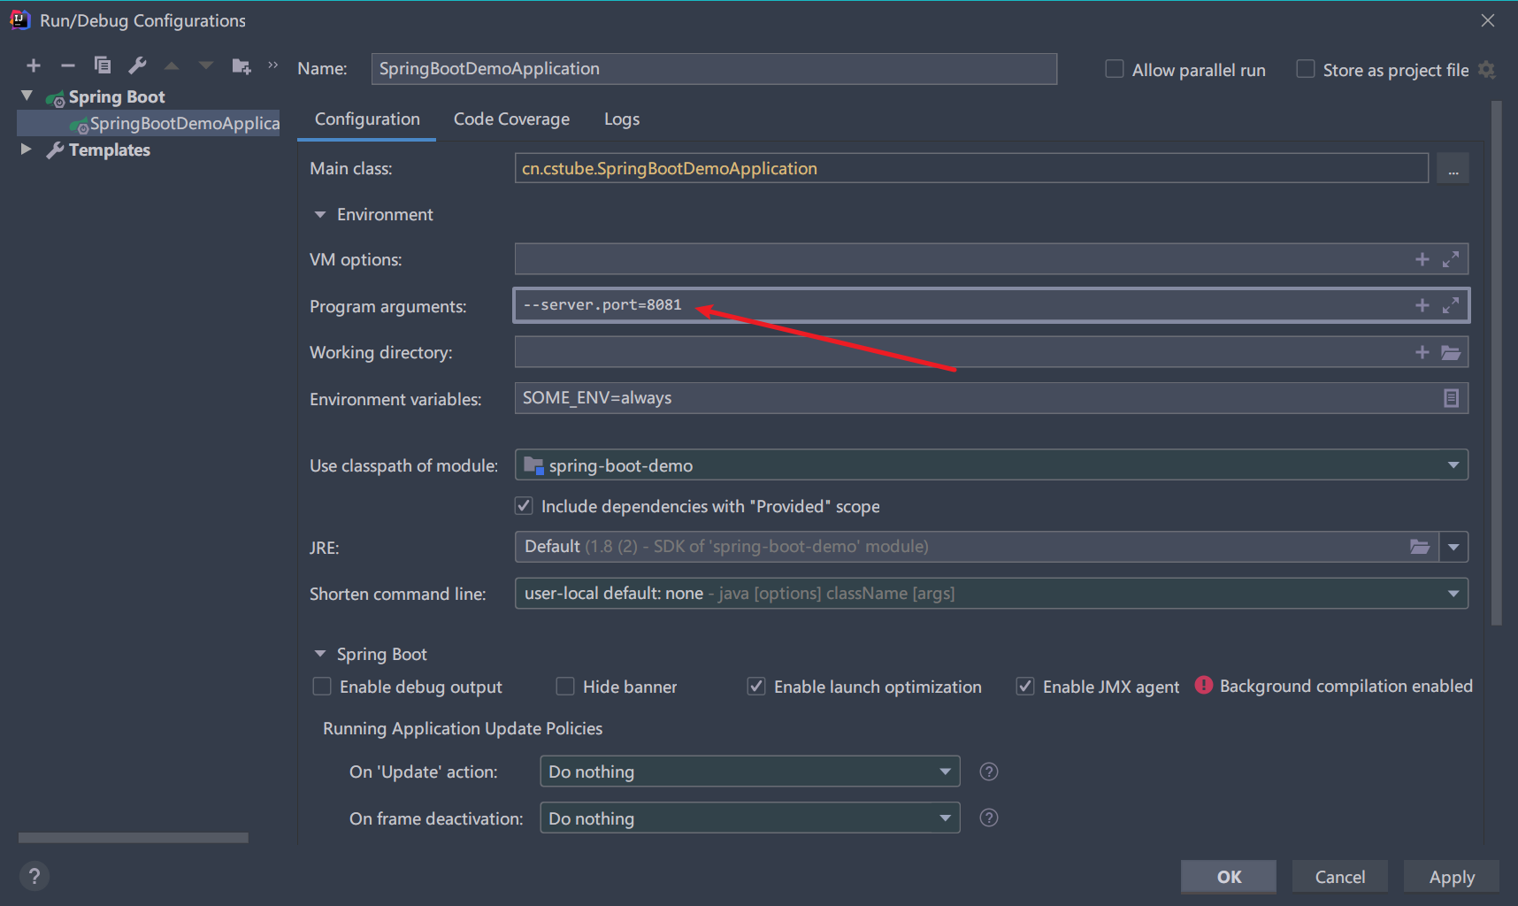Disable Enable launch optimization
Screen dimensions: 1518x906
[x=756, y=687]
